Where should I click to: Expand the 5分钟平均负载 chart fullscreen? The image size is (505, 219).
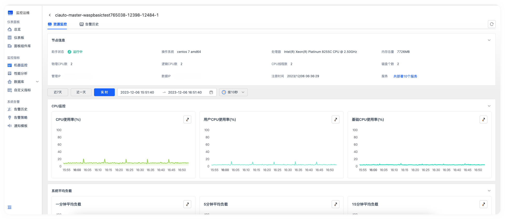click(336, 204)
